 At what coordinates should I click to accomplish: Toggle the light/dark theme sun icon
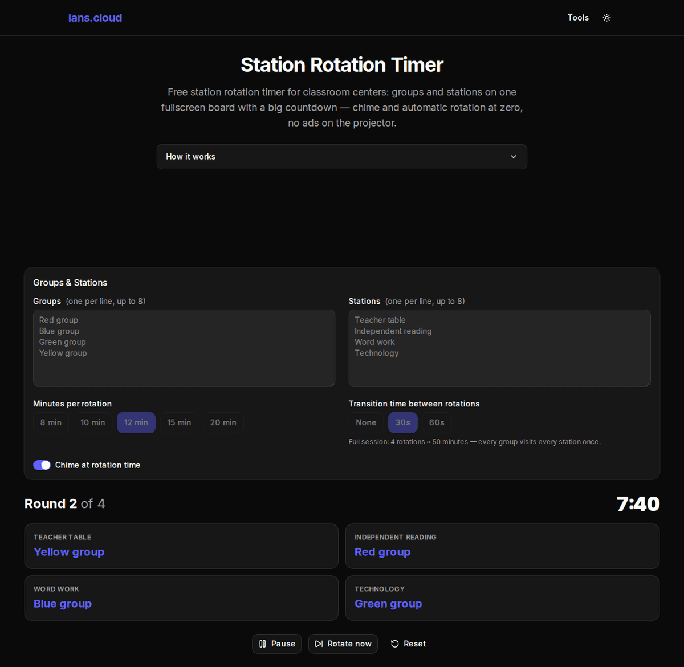606,18
